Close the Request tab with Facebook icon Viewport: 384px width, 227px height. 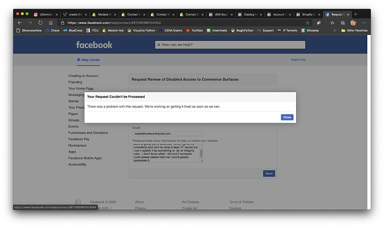coord(348,14)
